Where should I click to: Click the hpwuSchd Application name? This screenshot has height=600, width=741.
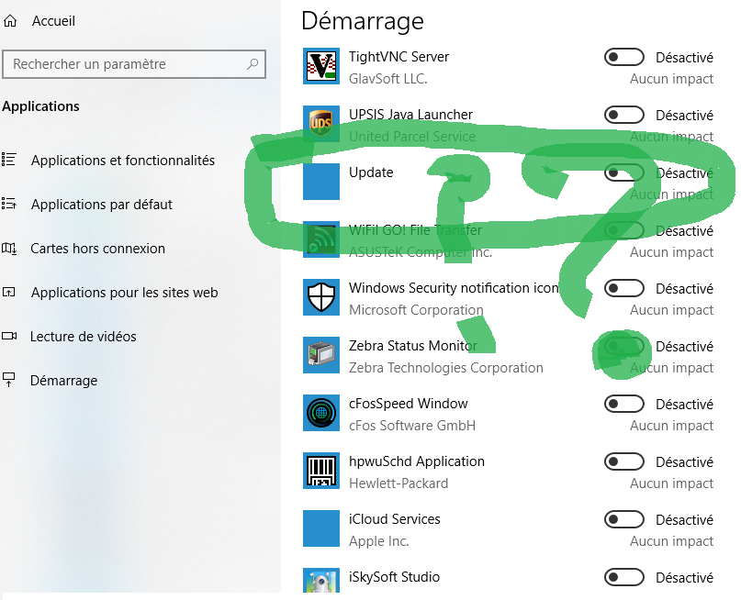point(417,461)
